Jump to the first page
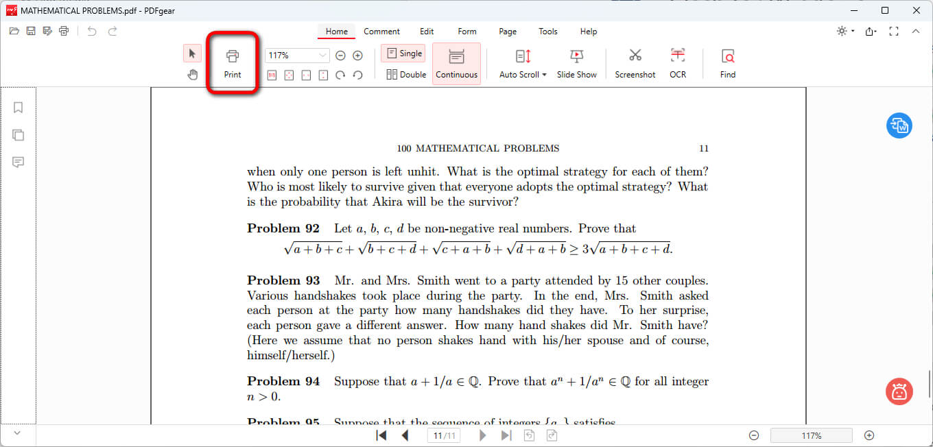 [381, 435]
